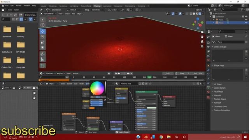Select the Transform tool in viewport toolbar
Screen dimensions: 249x140
point(42,47)
